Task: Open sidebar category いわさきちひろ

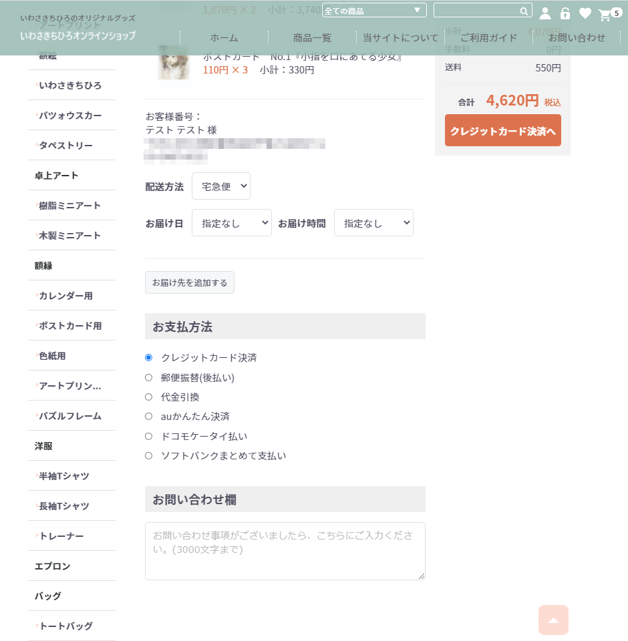Action: pyautogui.click(x=71, y=85)
